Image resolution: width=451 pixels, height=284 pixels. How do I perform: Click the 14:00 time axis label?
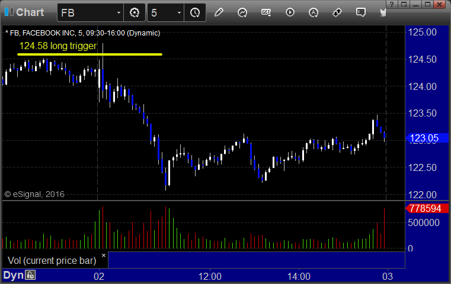pyautogui.click(x=299, y=276)
